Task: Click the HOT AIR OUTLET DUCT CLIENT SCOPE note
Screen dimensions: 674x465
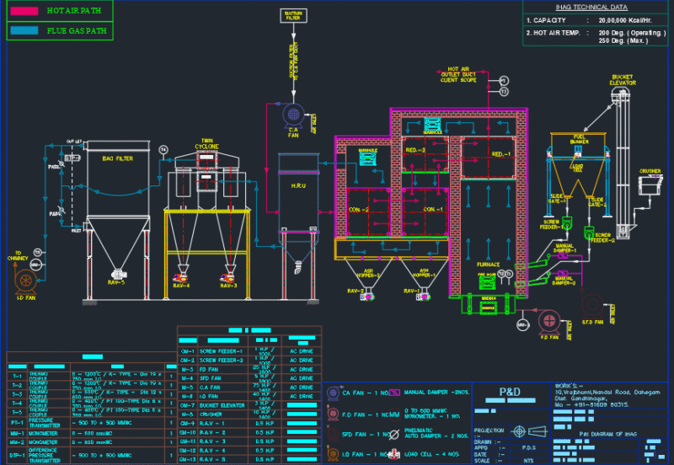Action: [x=458, y=74]
